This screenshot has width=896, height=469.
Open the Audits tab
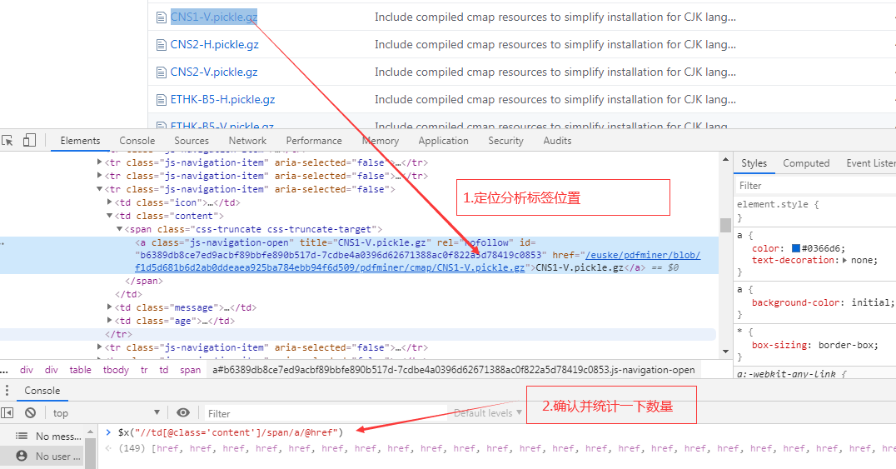tap(557, 141)
